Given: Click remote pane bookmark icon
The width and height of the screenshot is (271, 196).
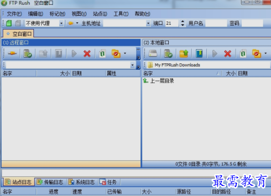Looking at the screenshot, I should 59,53.
